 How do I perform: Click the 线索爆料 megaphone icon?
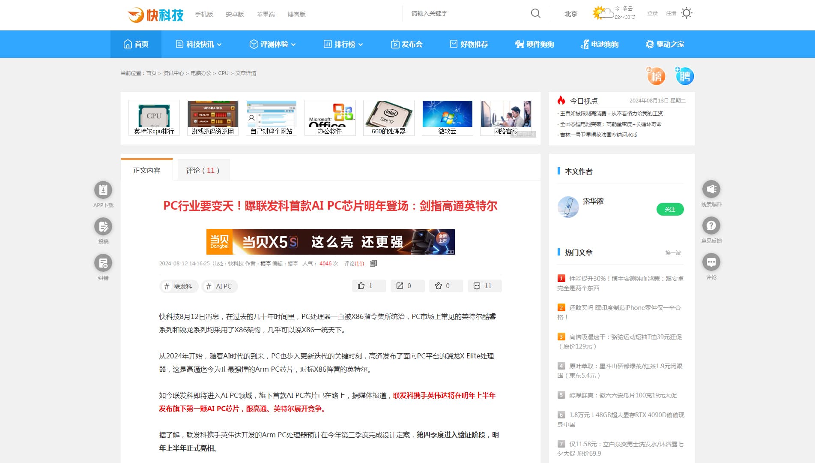click(x=711, y=189)
